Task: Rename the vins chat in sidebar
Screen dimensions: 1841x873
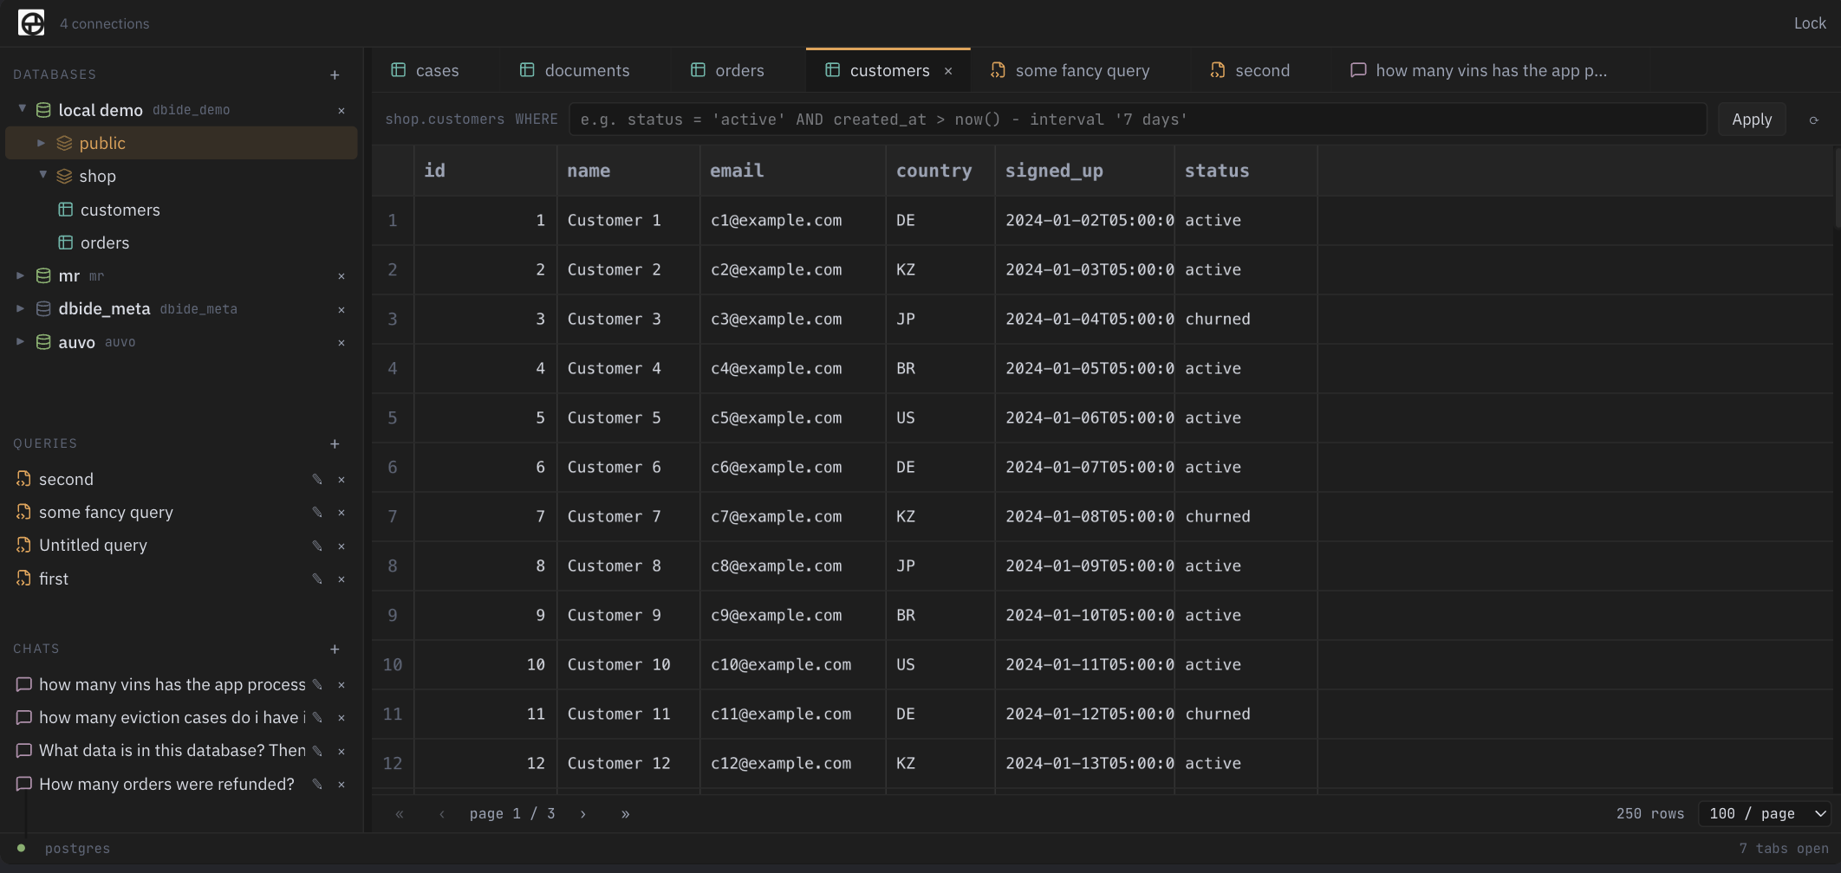Action: tap(317, 685)
